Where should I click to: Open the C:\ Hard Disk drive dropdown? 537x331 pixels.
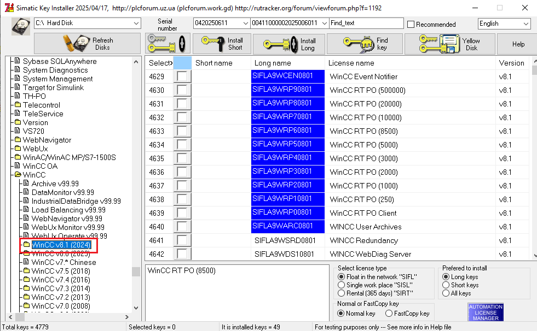(136, 23)
